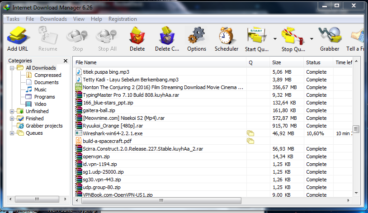Image resolution: width=368 pixels, height=213 pixels.
Task: Open the Registration menu
Action: pyautogui.click(x=123, y=19)
